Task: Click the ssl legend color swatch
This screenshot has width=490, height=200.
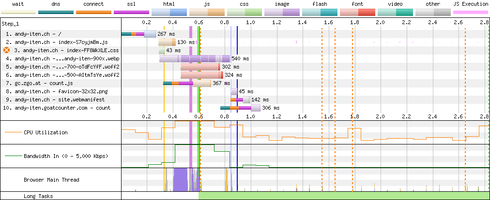Action: pyautogui.click(x=132, y=12)
